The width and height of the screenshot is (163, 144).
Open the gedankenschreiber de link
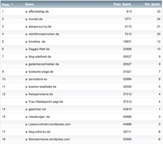pyautogui.click(x=44, y=64)
